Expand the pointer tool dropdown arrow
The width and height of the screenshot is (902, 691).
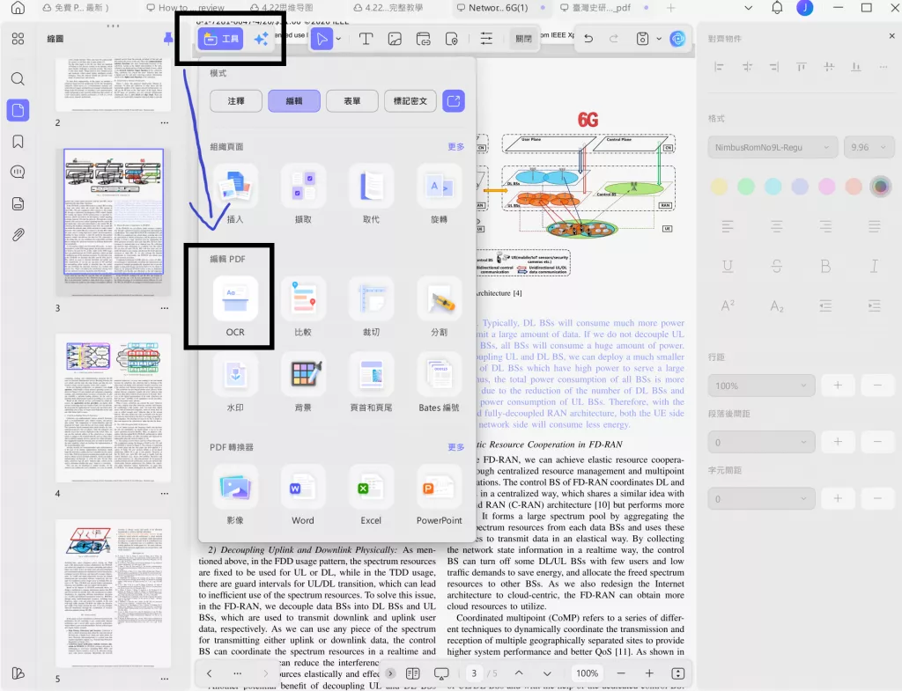coord(339,39)
